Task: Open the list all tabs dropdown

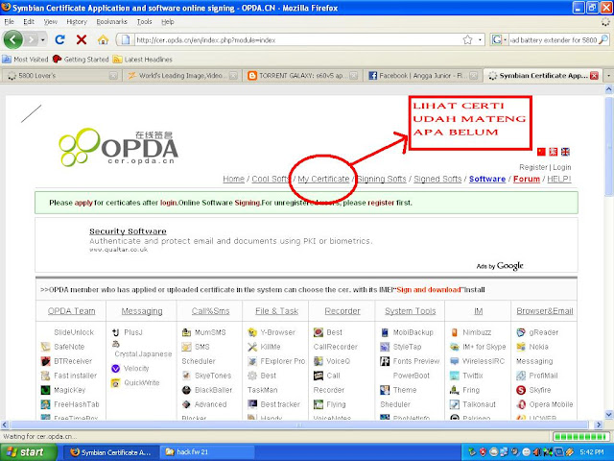Action: [608, 75]
